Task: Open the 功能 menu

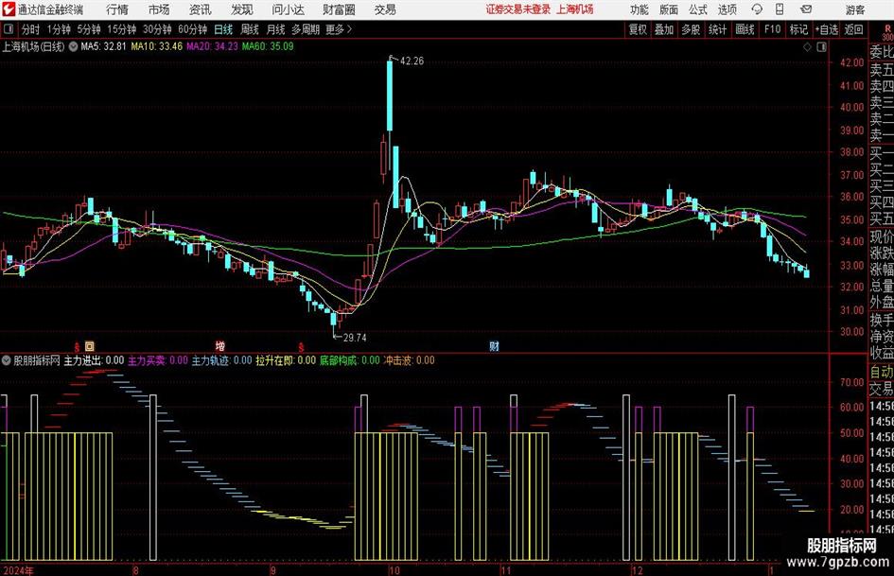Action: pos(640,9)
